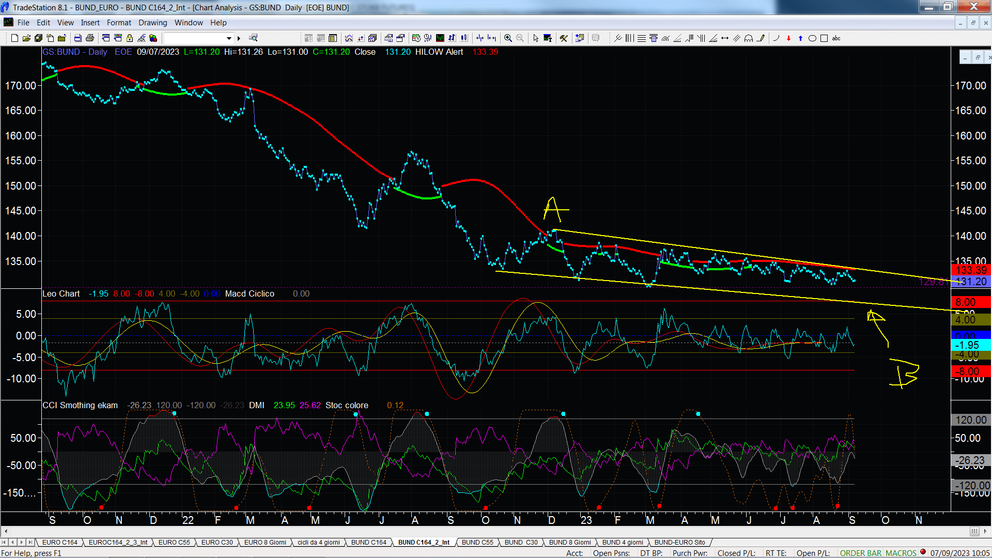The image size is (992, 558).
Task: Open the Drawing menu
Action: point(152,23)
